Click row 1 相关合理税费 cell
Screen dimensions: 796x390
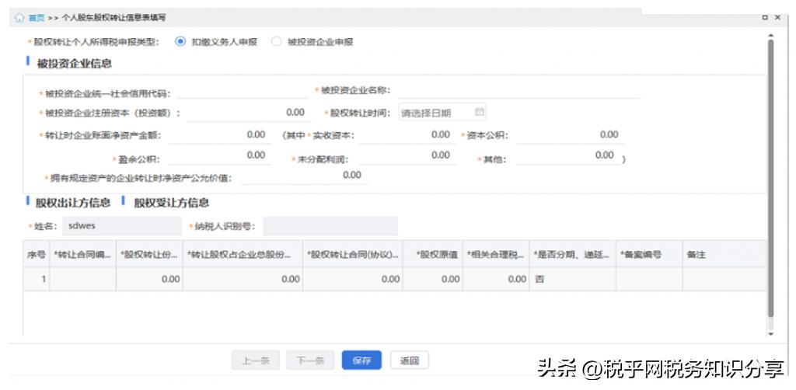click(496, 279)
